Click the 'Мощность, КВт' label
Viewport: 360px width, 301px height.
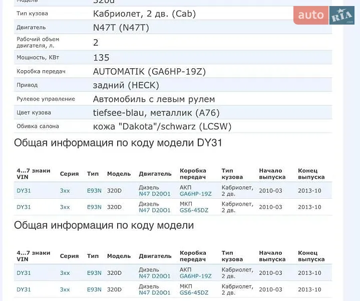point(38,57)
